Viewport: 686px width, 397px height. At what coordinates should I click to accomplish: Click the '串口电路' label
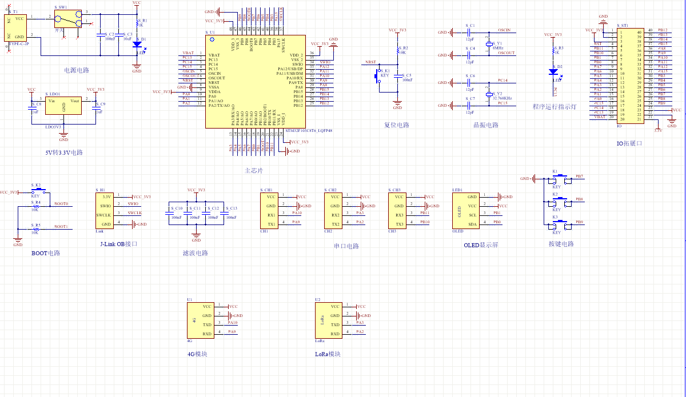[x=346, y=246]
